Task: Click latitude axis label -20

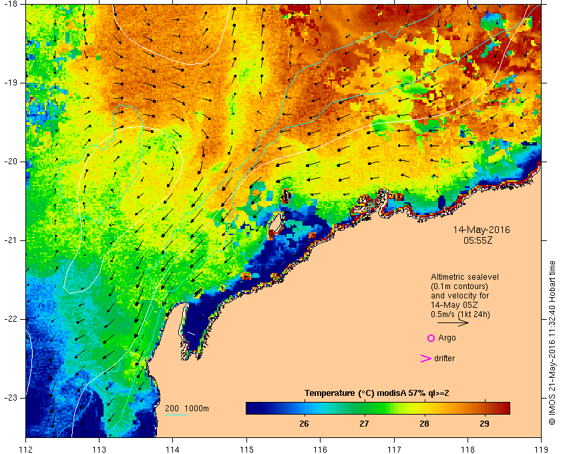Action: (10, 162)
